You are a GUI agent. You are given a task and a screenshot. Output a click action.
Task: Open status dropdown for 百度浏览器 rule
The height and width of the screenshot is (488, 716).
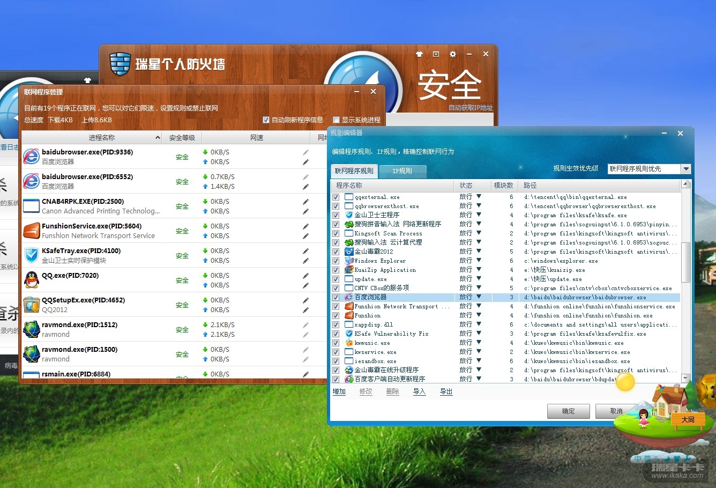[x=479, y=297]
